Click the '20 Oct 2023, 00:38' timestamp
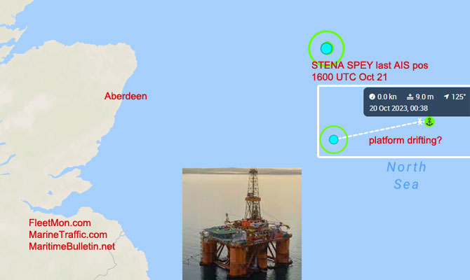This screenshot has width=470, height=280. click(x=398, y=108)
